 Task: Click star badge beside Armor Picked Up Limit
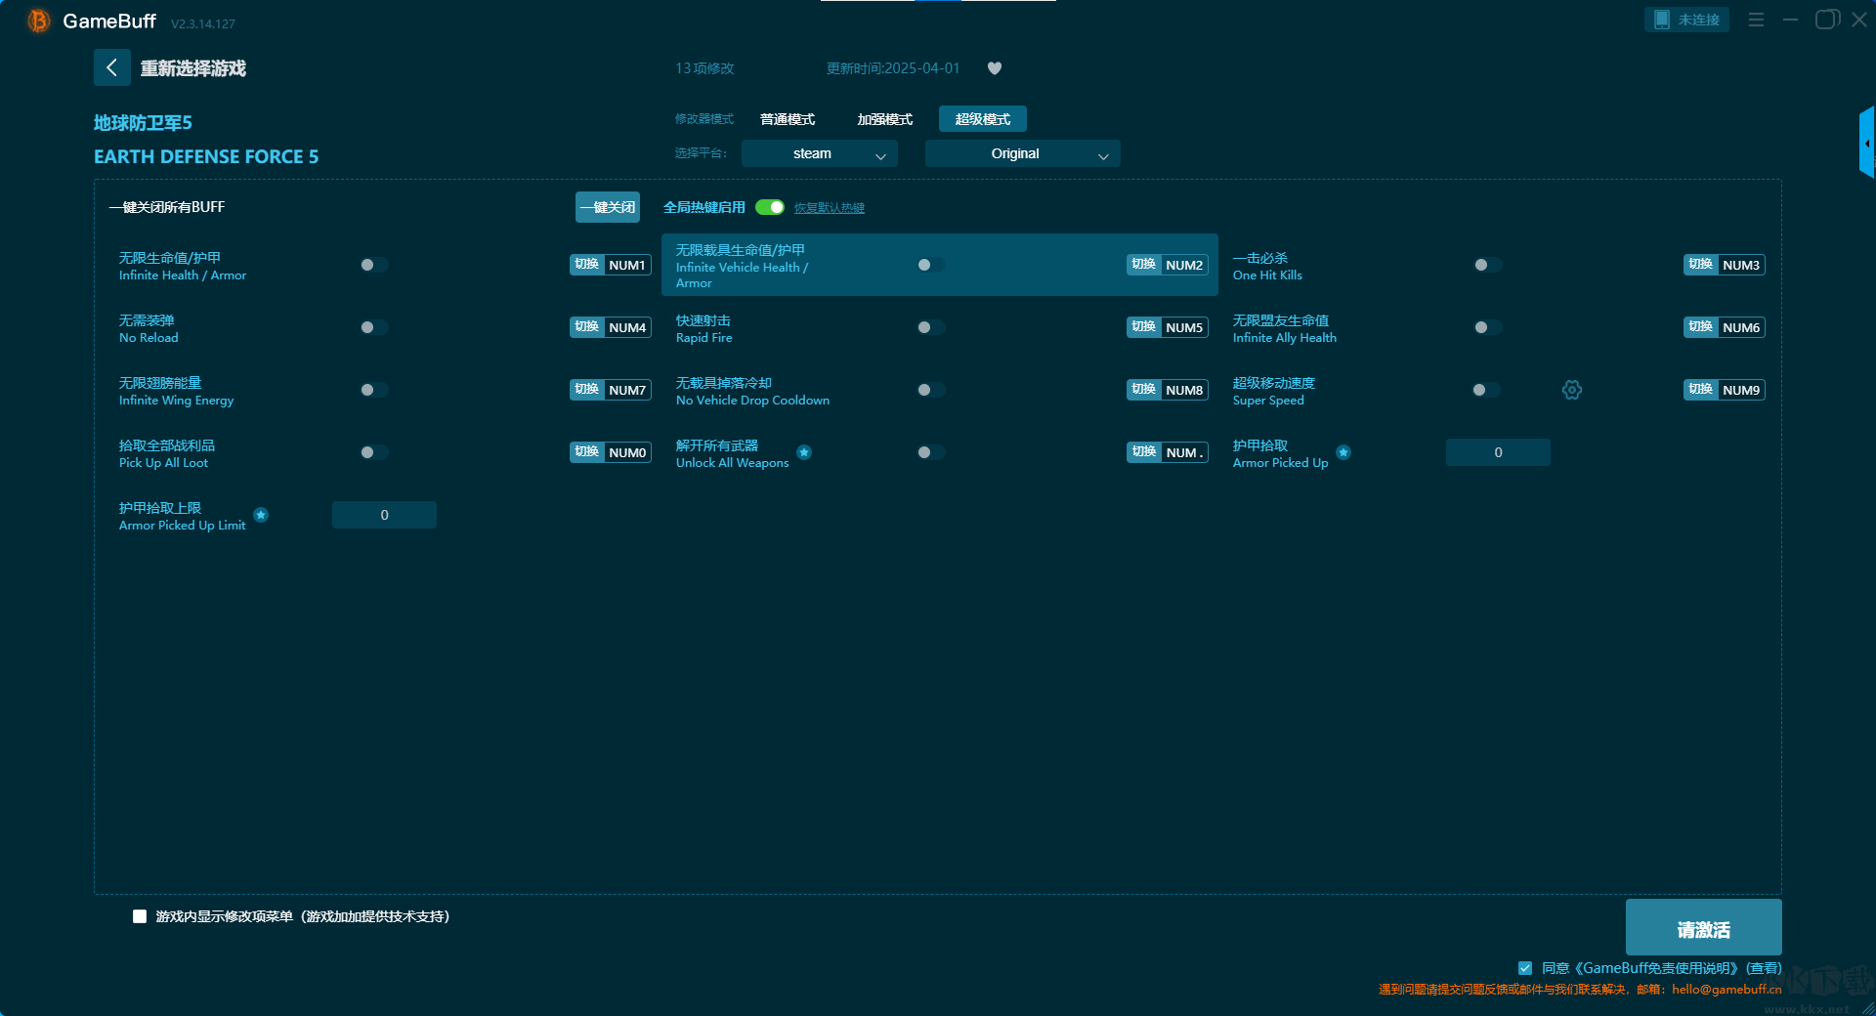point(261,515)
